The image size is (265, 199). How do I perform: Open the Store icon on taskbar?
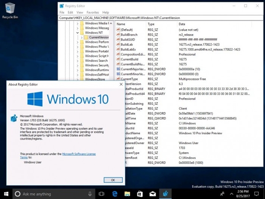[x=140, y=194]
